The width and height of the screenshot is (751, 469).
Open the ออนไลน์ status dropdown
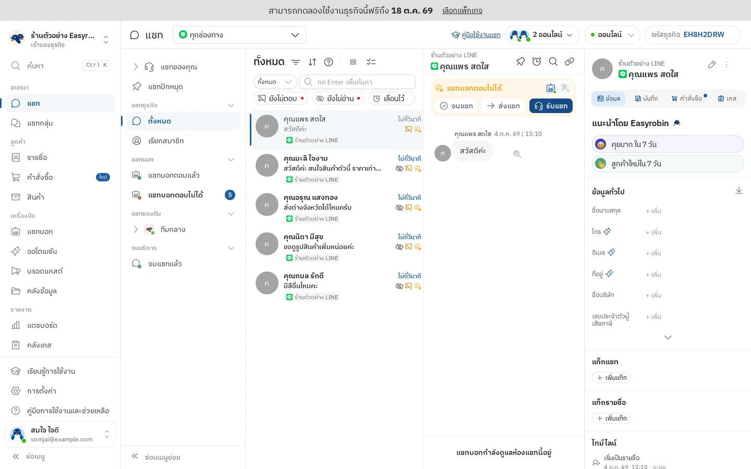point(612,35)
